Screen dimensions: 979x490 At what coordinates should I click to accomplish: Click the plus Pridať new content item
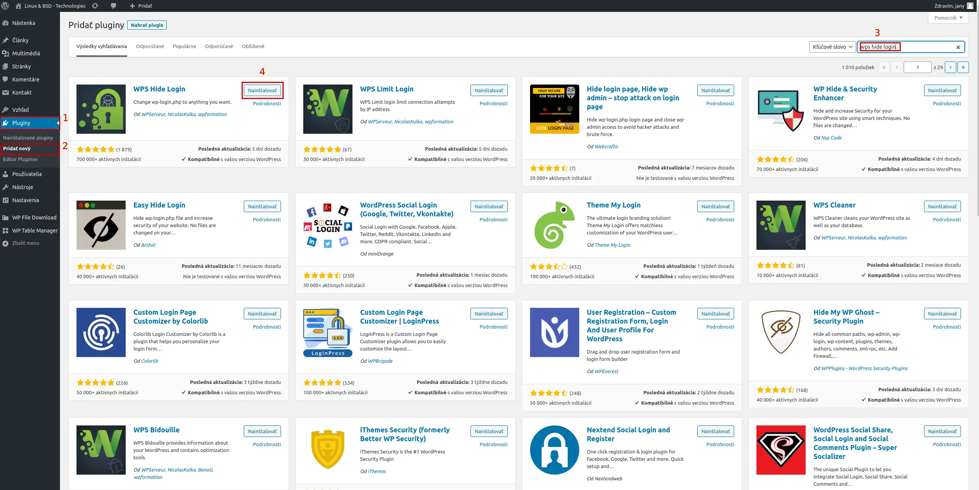click(141, 6)
